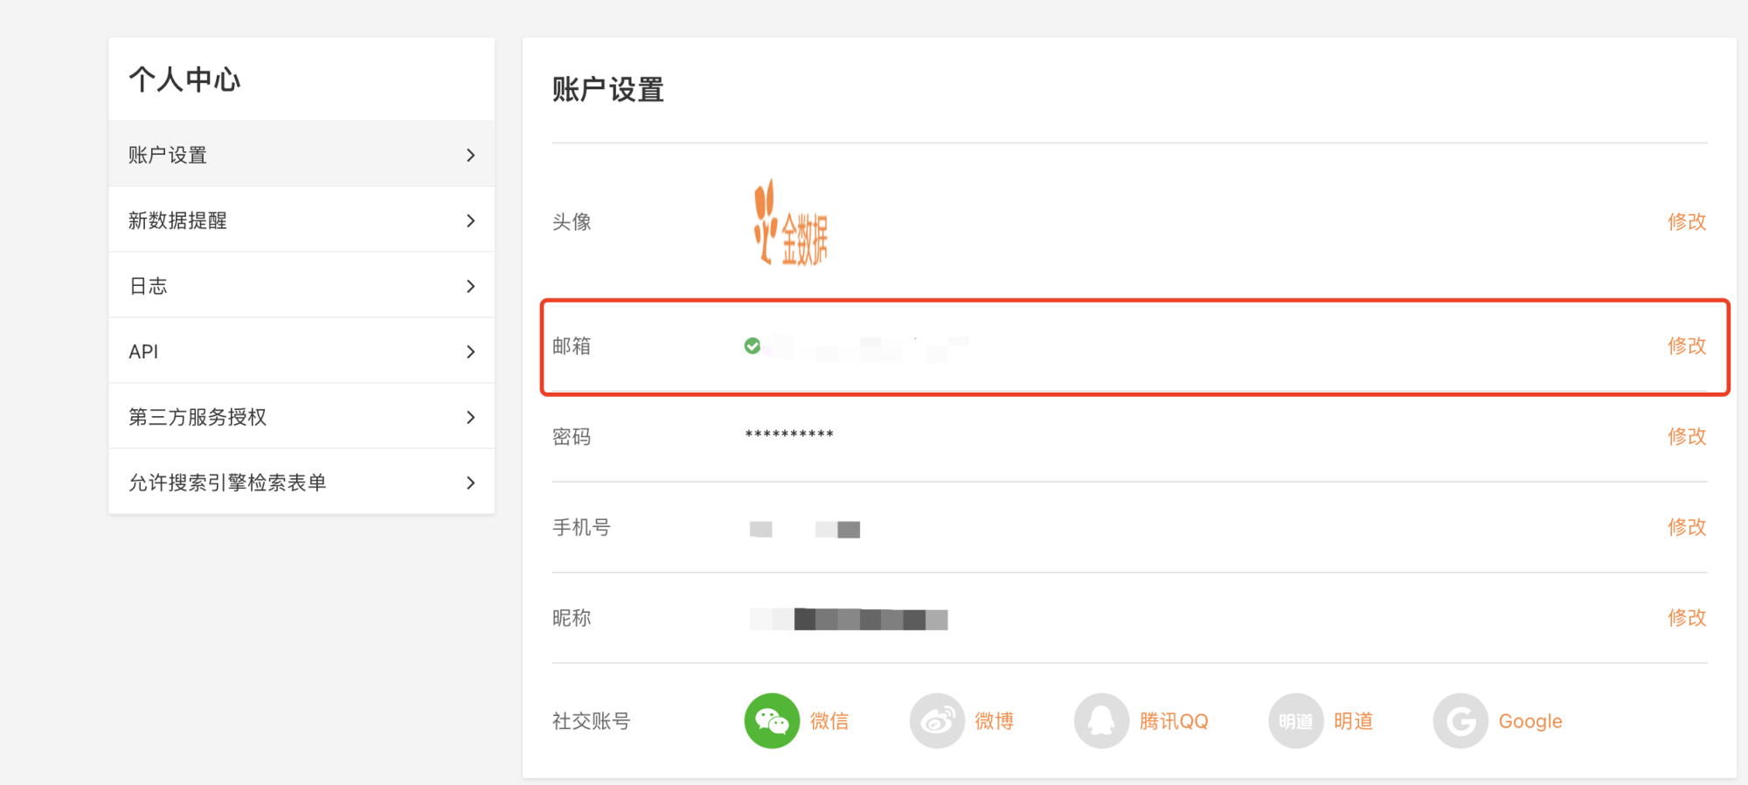Viewport: 1748px width, 785px height.
Task: Click 修改 next to 头像
Action: coord(1687,221)
